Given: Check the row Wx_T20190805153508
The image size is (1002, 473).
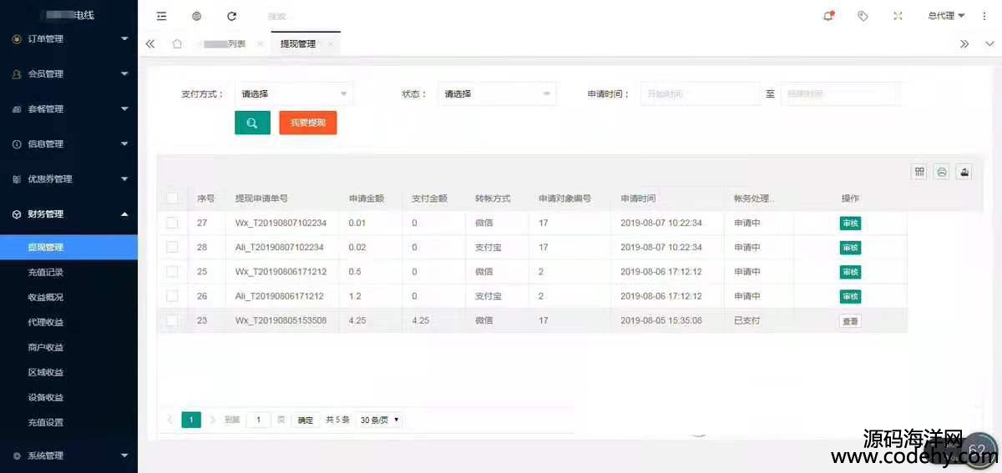Looking at the screenshot, I should coord(172,320).
